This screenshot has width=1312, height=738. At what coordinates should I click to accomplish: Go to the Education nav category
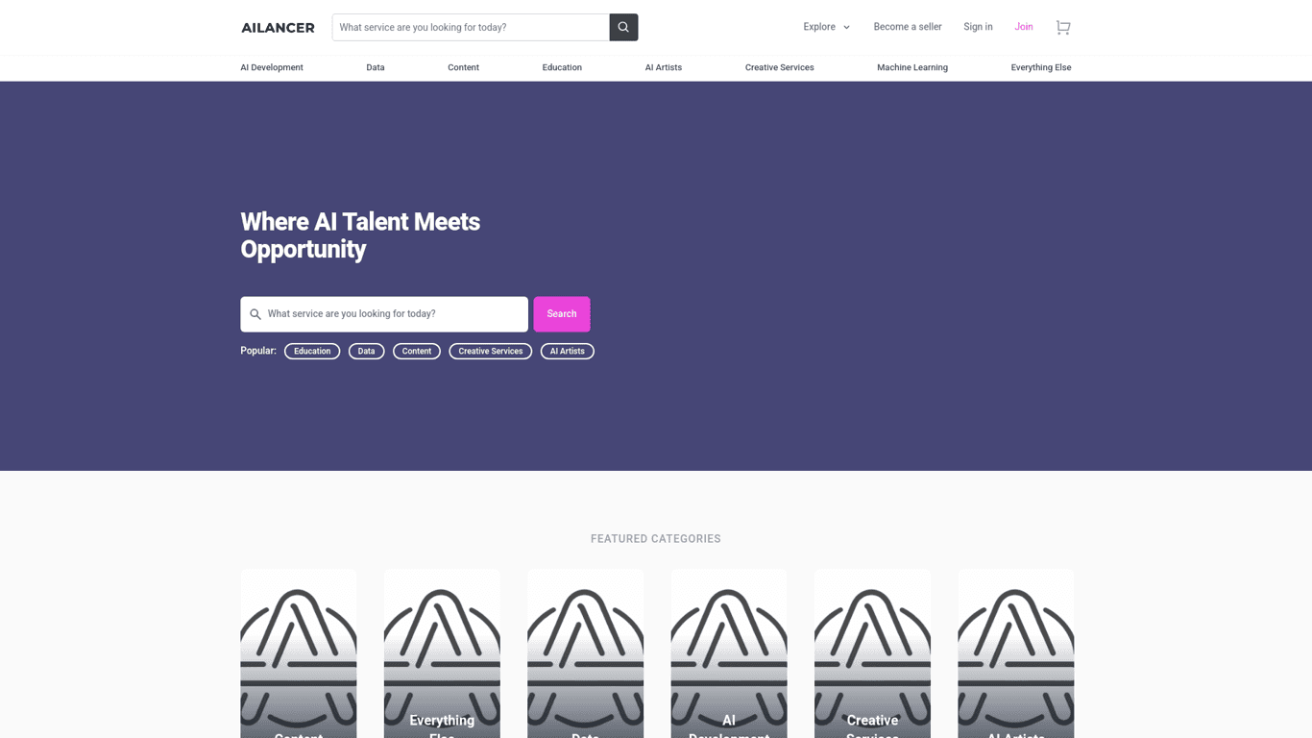tap(562, 67)
